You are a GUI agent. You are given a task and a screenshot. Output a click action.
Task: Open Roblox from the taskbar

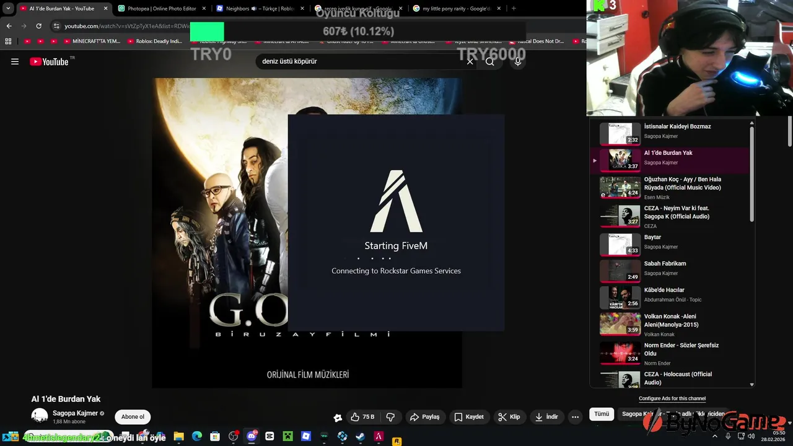(306, 436)
